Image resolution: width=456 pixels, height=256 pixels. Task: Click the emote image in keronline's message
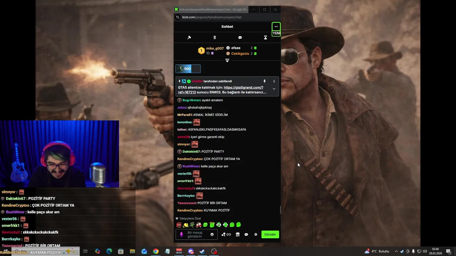197,122
